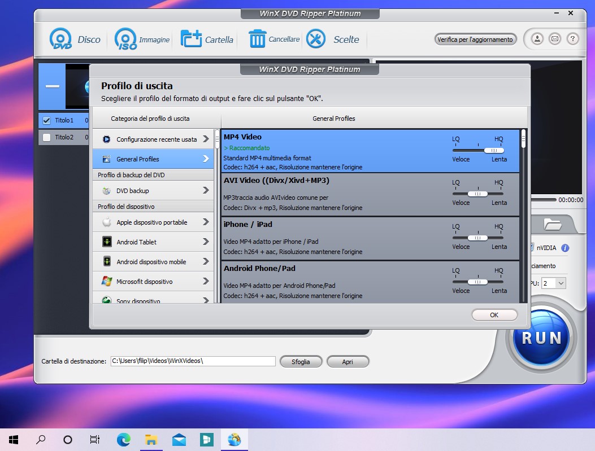Expand Microsoft dispositivo chevron
This screenshot has height=451, width=595.
[x=206, y=281]
